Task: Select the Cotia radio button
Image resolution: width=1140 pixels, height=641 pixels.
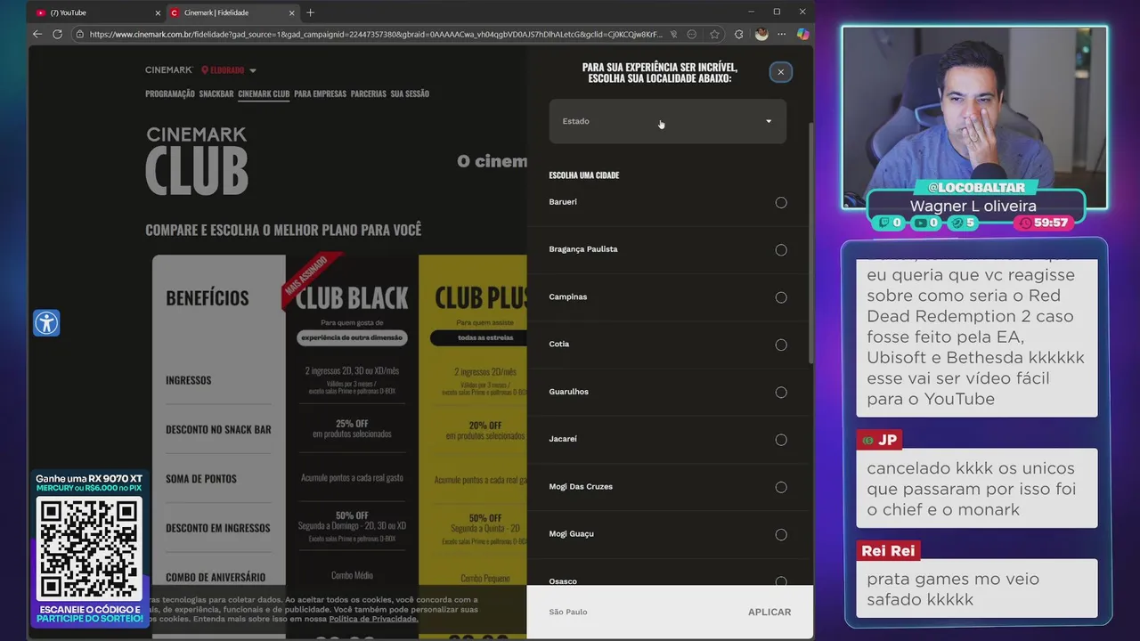Action: [781, 345]
